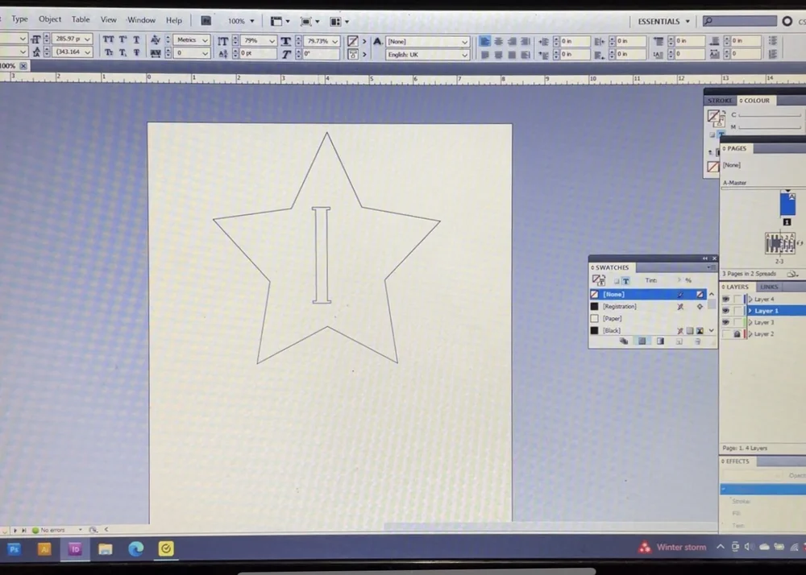Open File Explorer from the taskbar
This screenshot has height=575, width=806.
pos(106,548)
